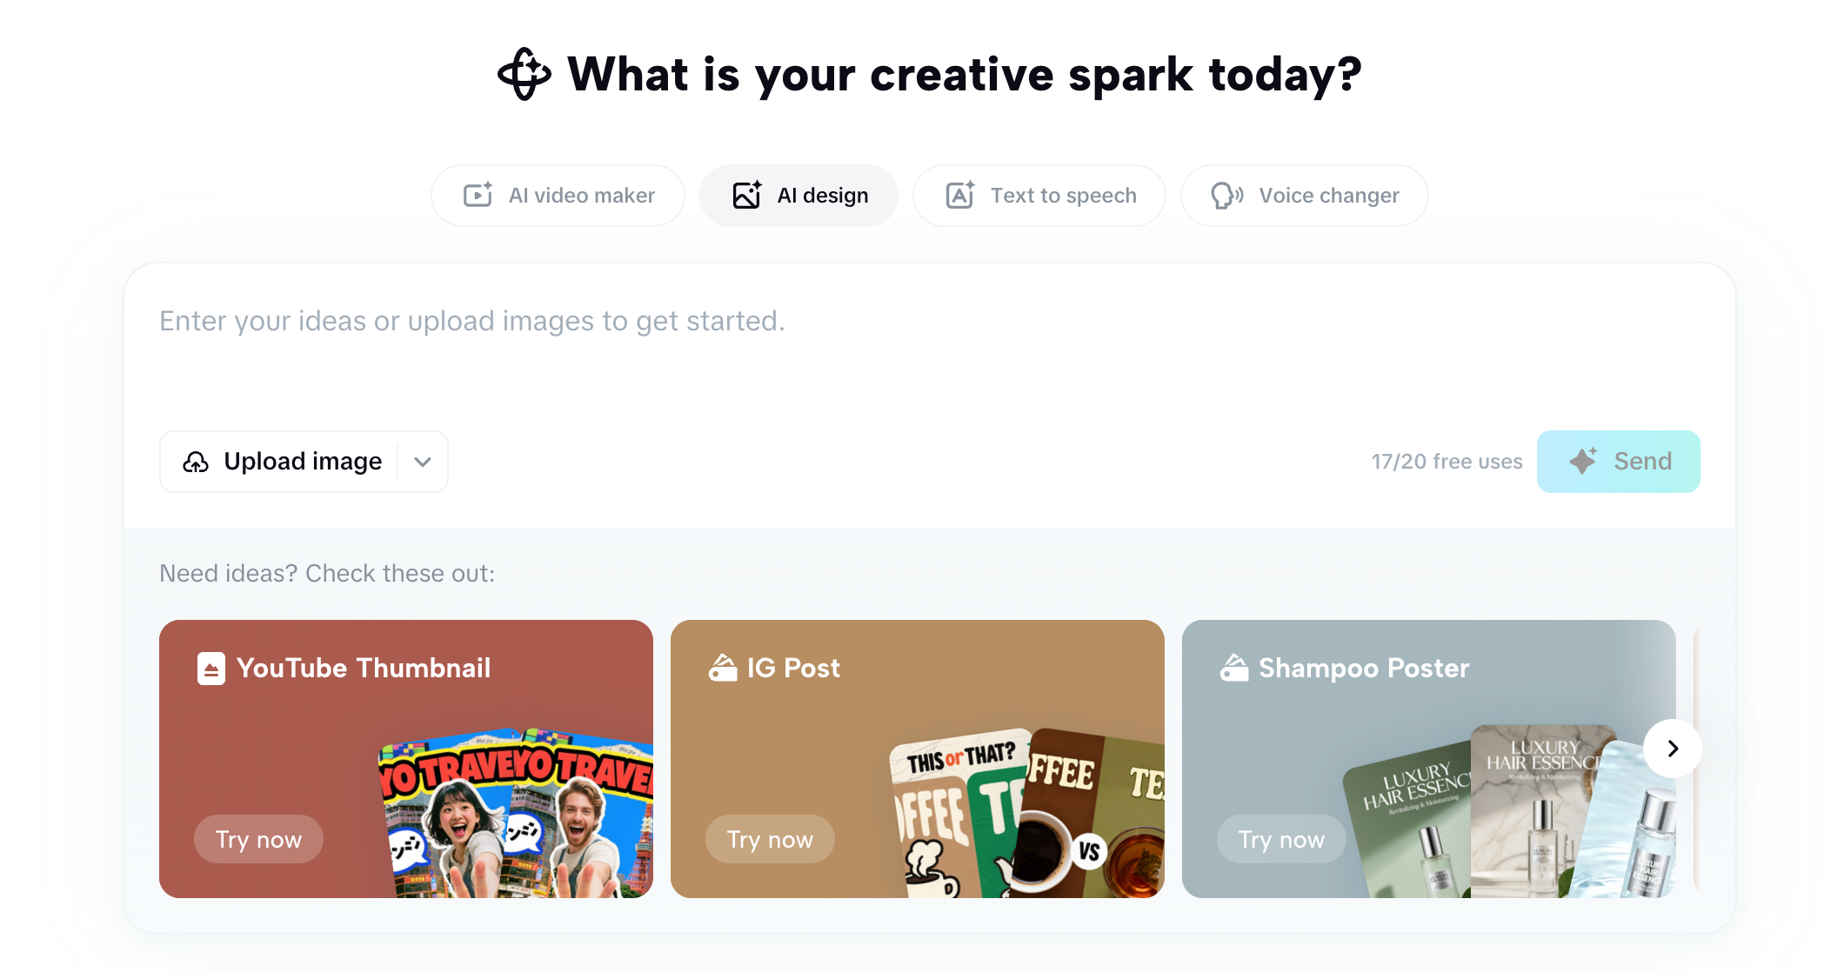This screenshot has height=972, width=1844.
Task: Click the AI video maker icon
Action: (478, 195)
